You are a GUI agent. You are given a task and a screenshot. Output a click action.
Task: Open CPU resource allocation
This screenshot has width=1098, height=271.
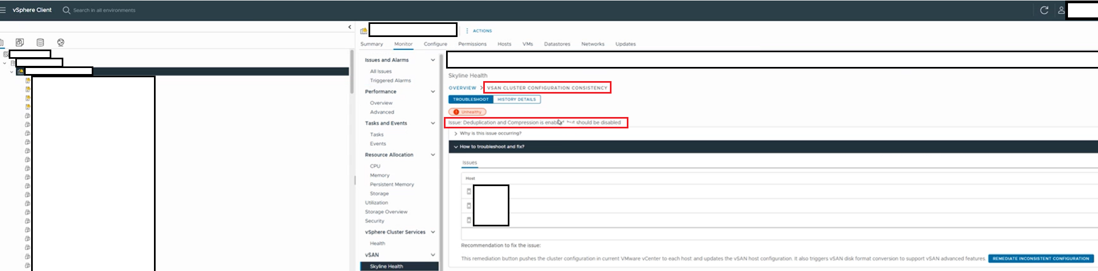pos(375,167)
